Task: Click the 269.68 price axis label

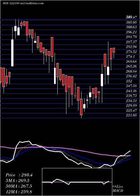Action: click(131, 62)
